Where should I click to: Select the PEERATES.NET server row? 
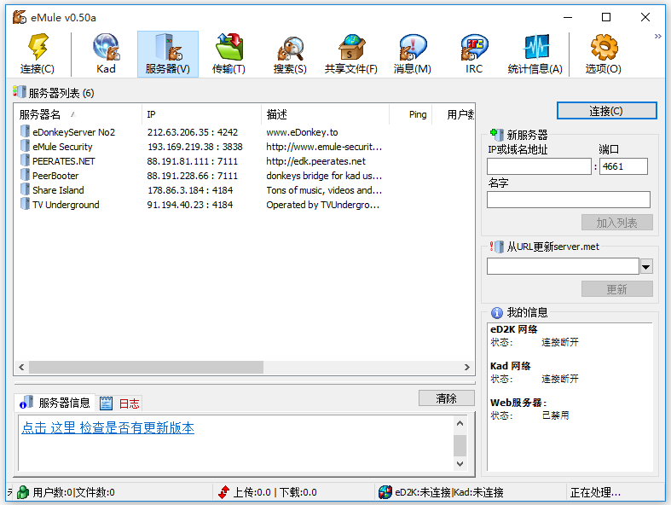click(x=64, y=161)
